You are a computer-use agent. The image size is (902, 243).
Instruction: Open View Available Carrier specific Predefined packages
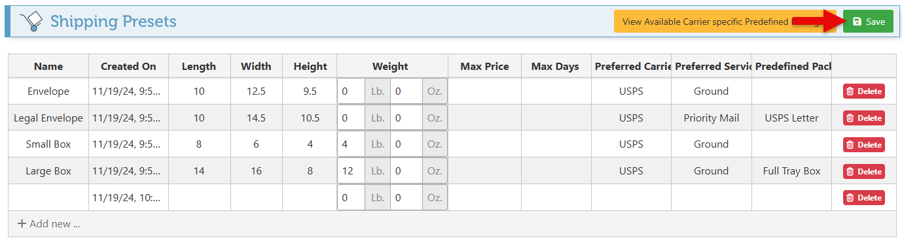(725, 22)
